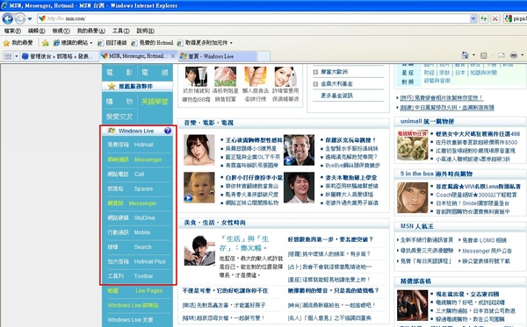Image resolution: width=527 pixels, height=327 pixels.
Task: Play the smiling bald man video thumbnail
Action: 299,150
